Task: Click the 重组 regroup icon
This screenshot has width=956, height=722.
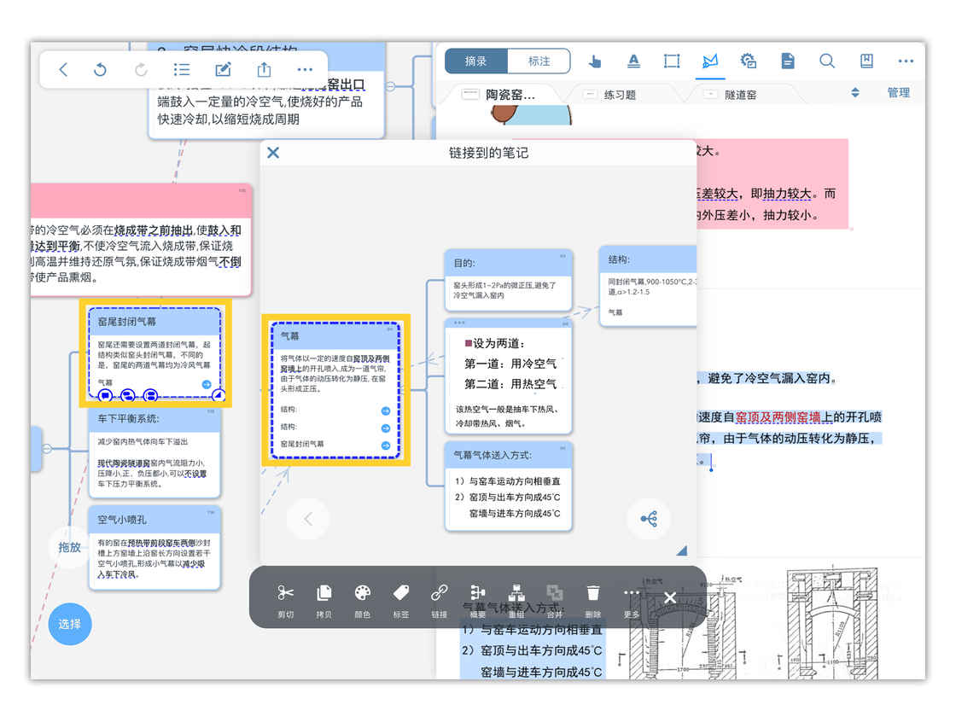Action: click(516, 593)
